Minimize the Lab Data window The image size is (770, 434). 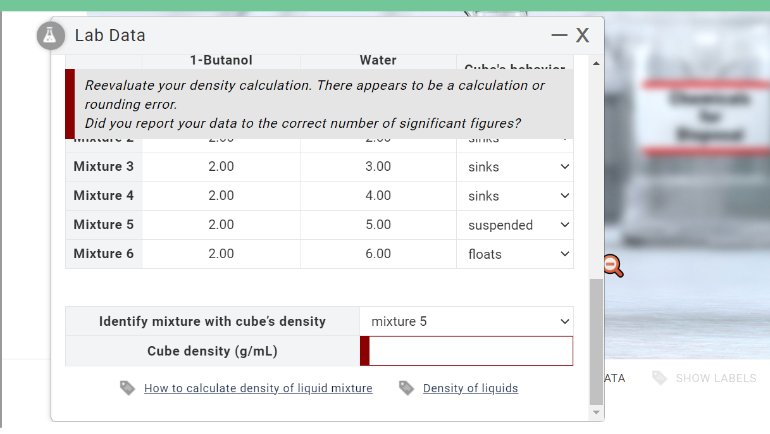pos(559,35)
